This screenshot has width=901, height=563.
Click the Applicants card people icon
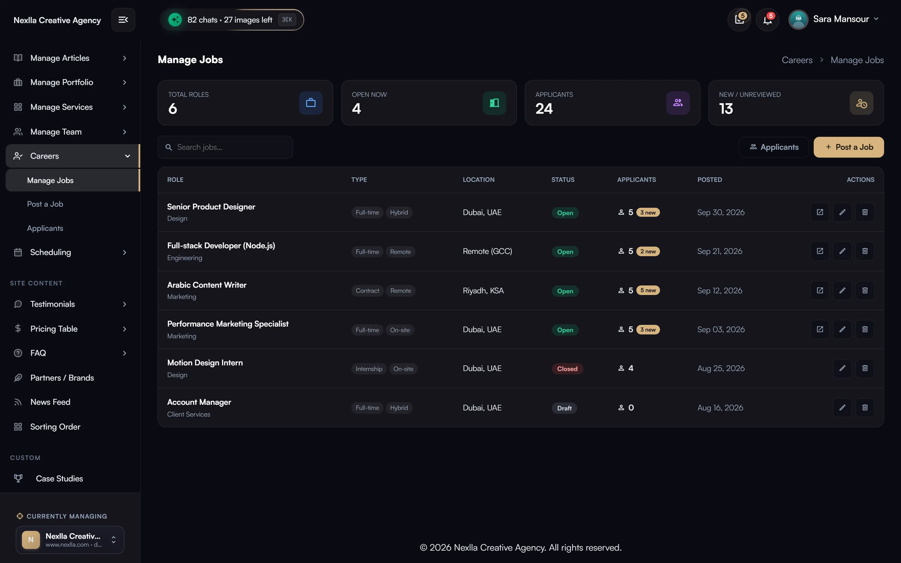tap(678, 103)
